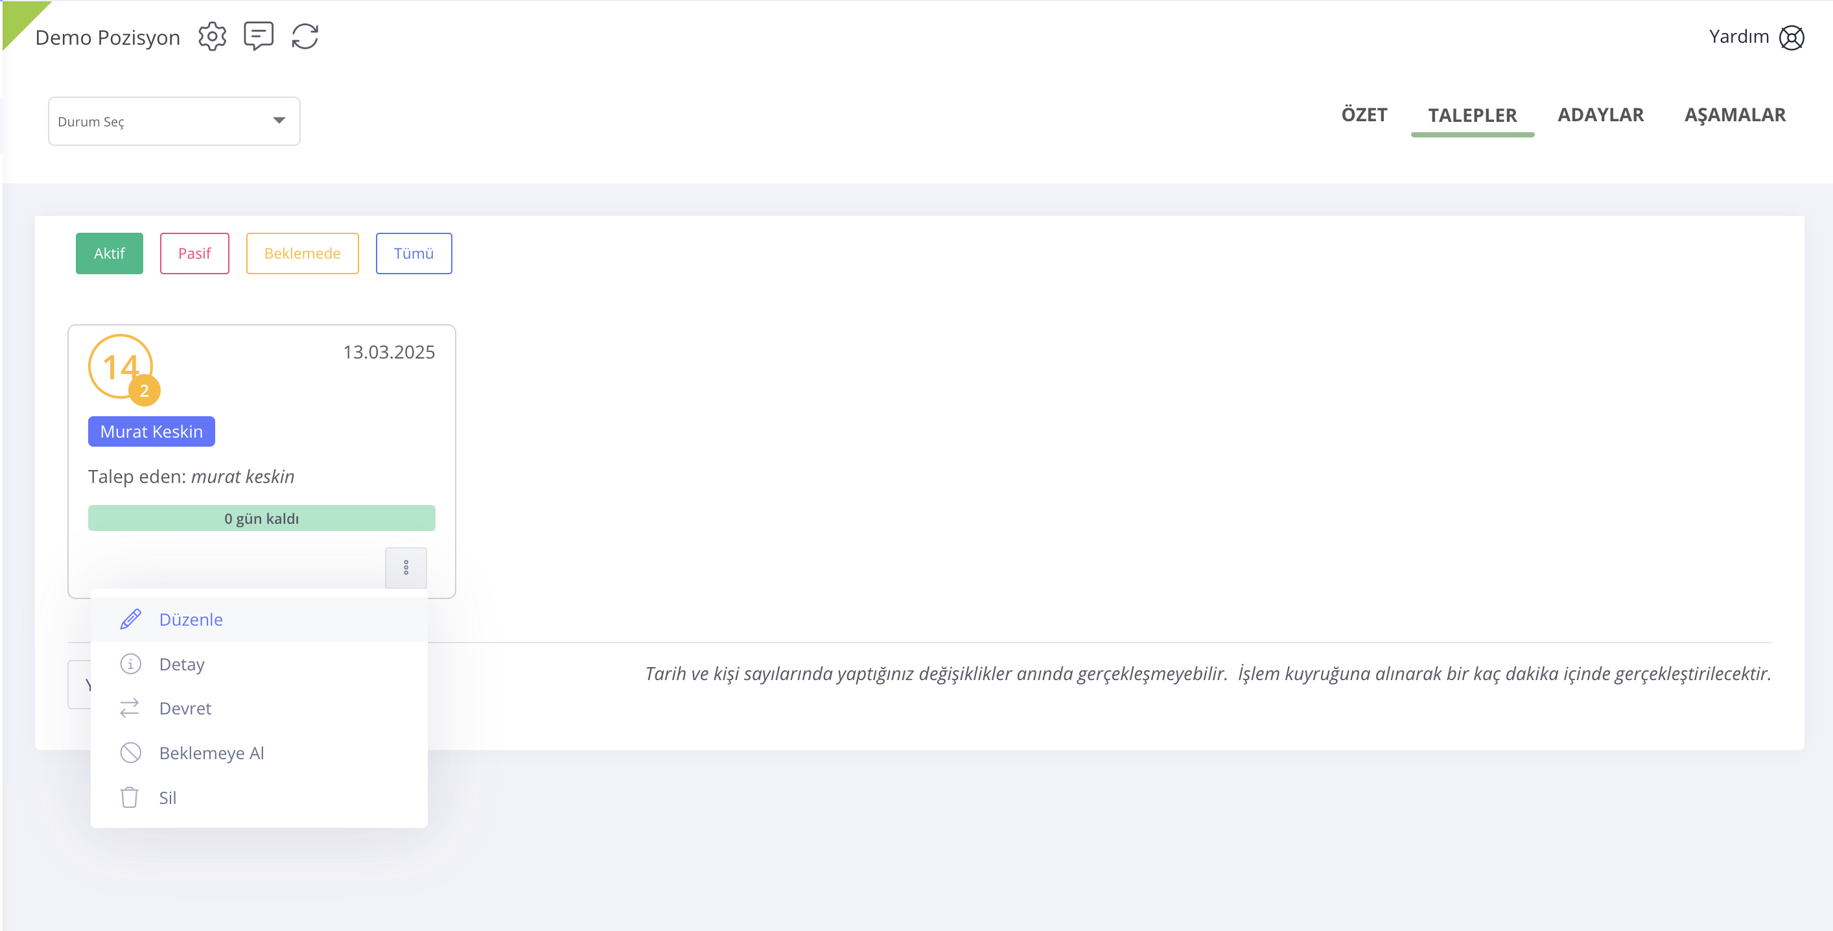Click the 0 gün kaldı progress bar
Screen dimensions: 1833x931
(261, 518)
